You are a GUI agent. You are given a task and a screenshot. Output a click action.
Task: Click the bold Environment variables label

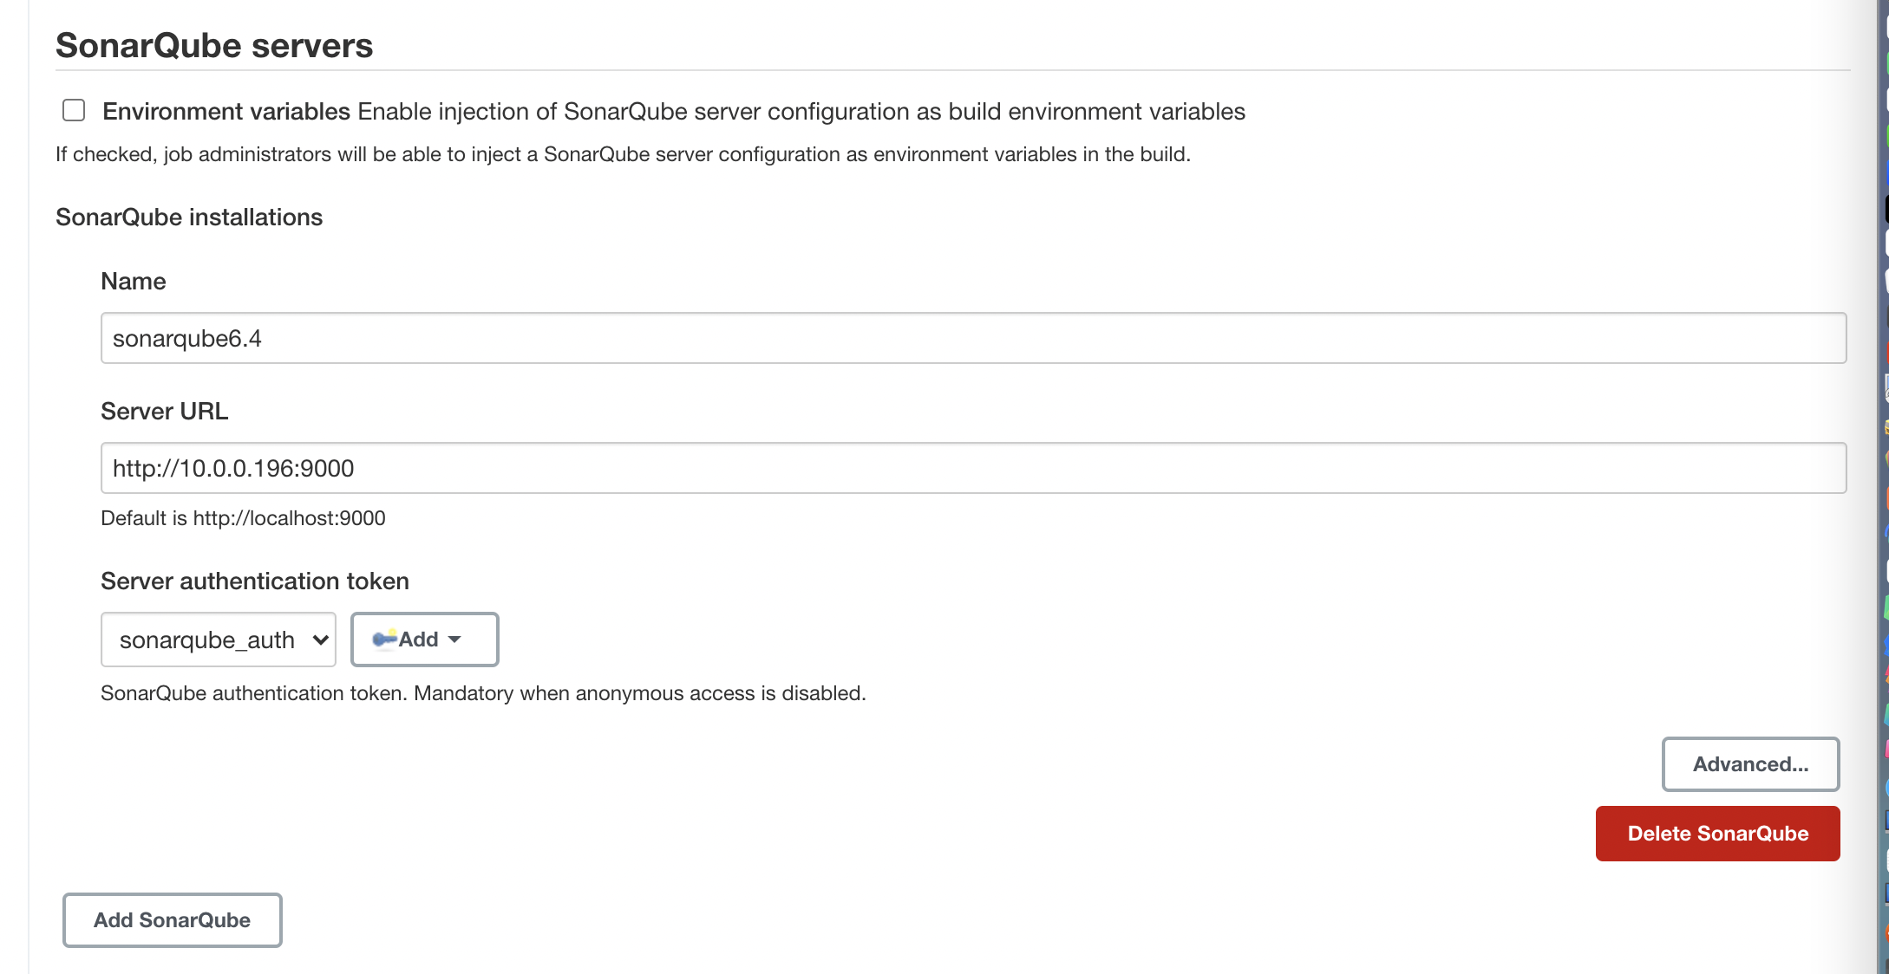[226, 112]
